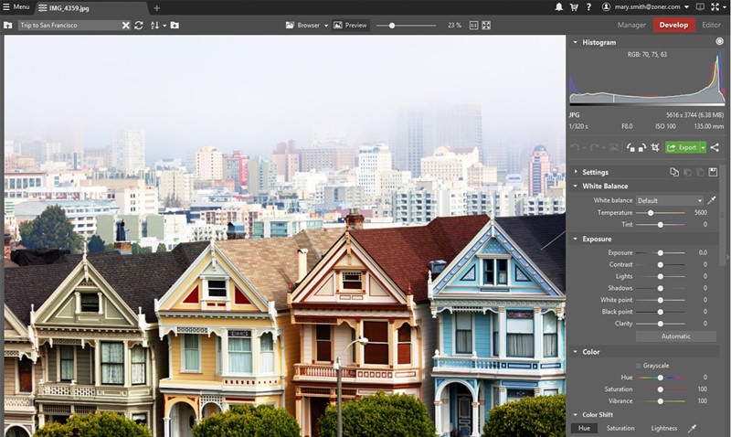Viewport: 731px width, 437px height.
Task: Click the share icon
Action: [x=715, y=148]
